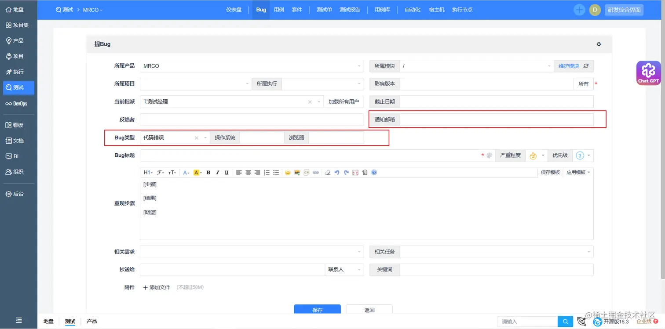Switch to the 仪表盘 tab
This screenshot has height=329, width=665.
point(234,10)
